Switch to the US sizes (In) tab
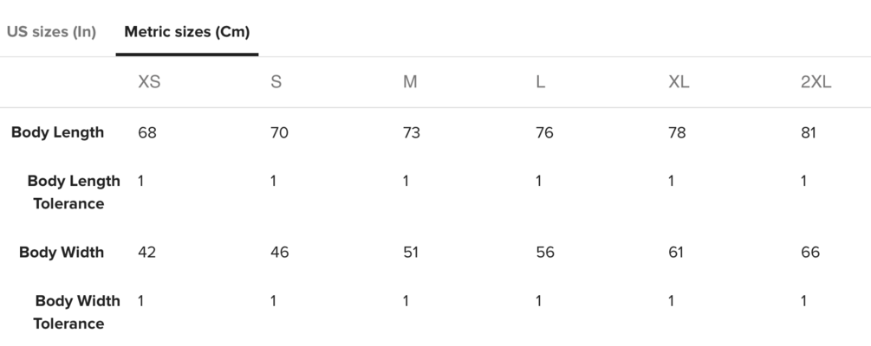 pyautogui.click(x=51, y=32)
